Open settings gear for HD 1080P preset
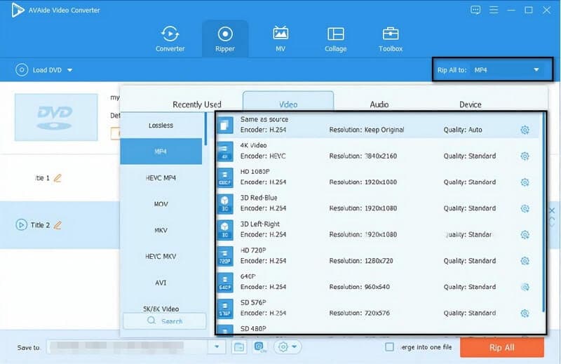 (525, 182)
